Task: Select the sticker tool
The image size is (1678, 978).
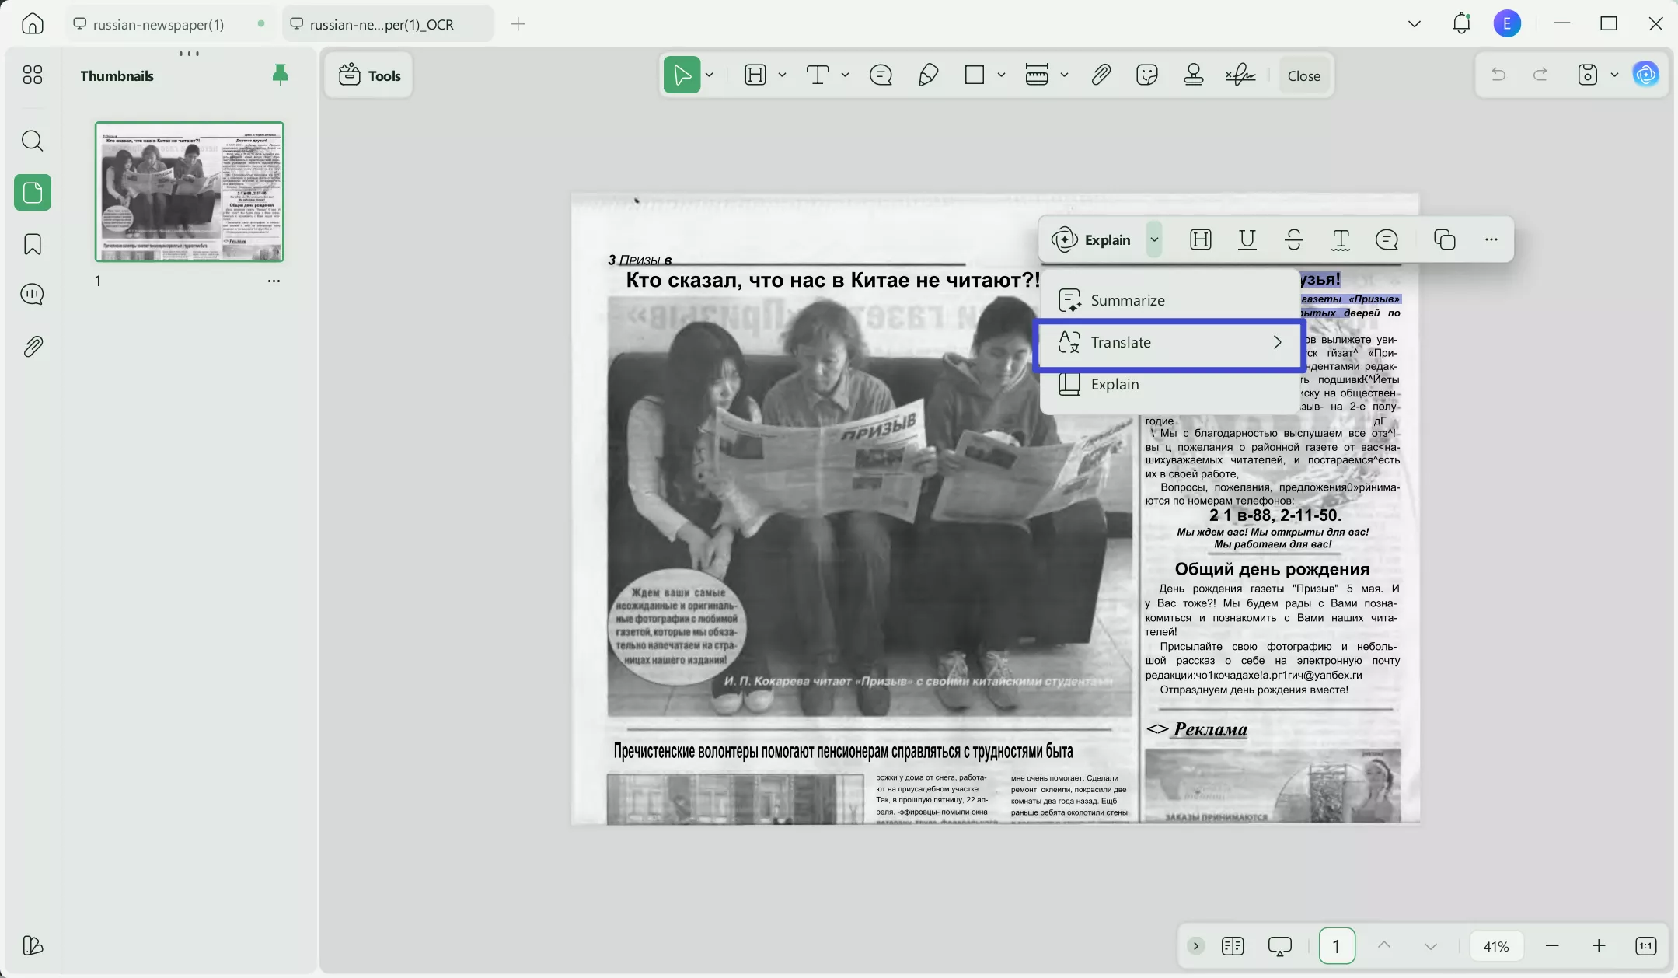Action: [1146, 75]
